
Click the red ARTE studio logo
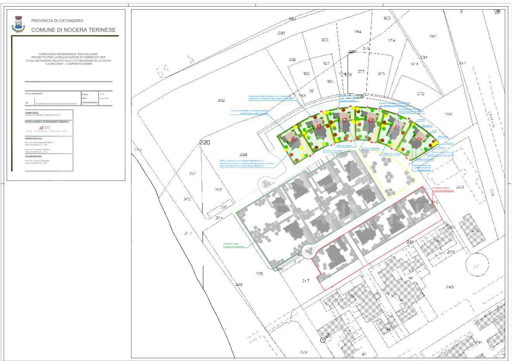pyautogui.click(x=45, y=127)
